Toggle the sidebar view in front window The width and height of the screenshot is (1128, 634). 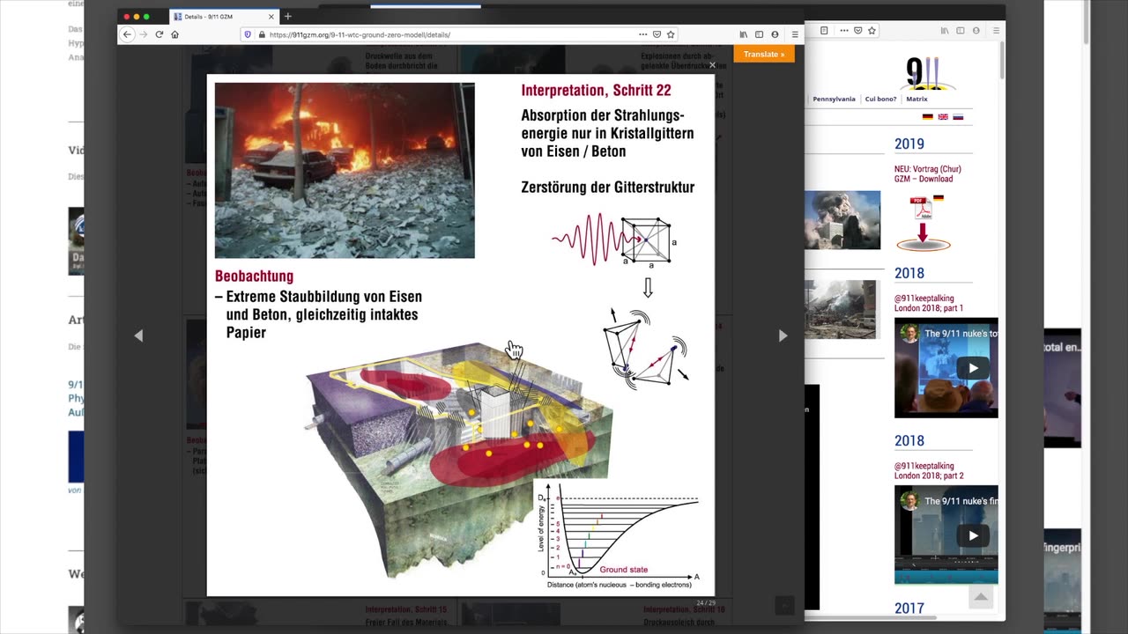click(759, 34)
